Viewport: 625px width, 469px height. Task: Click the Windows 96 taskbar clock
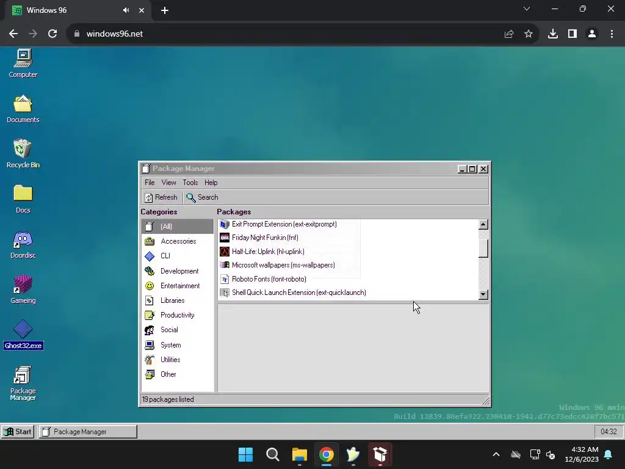[x=609, y=432]
